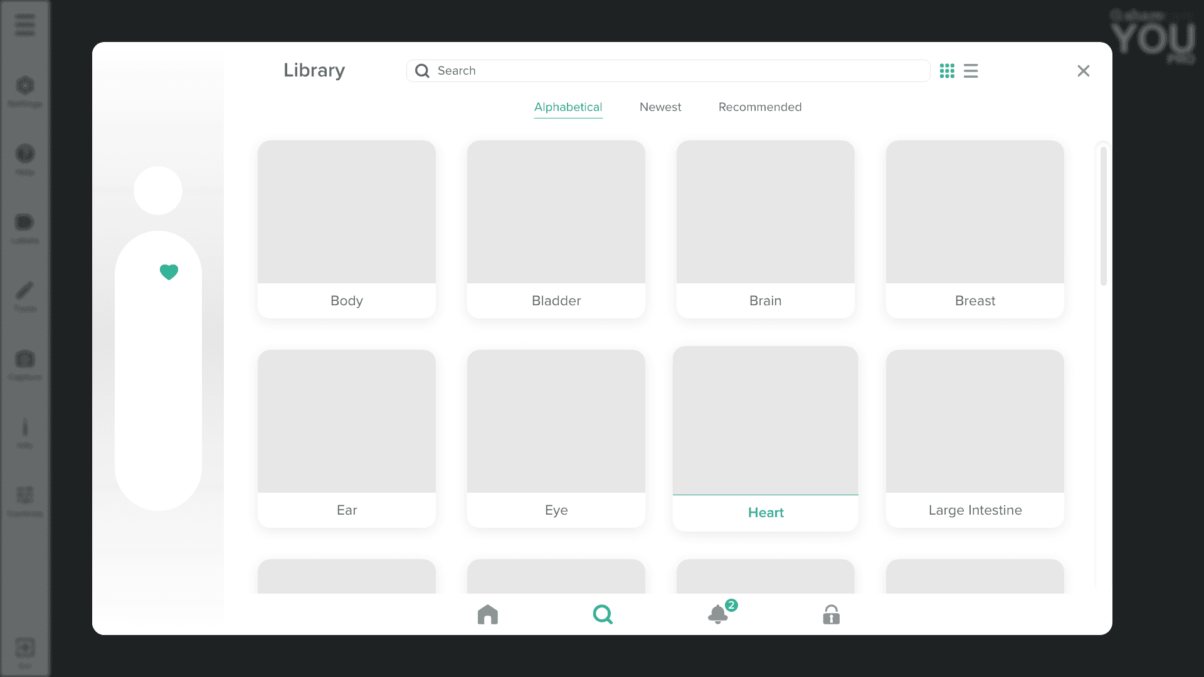
Task: Click the library vertical scrollbar
Action: click(x=1103, y=216)
